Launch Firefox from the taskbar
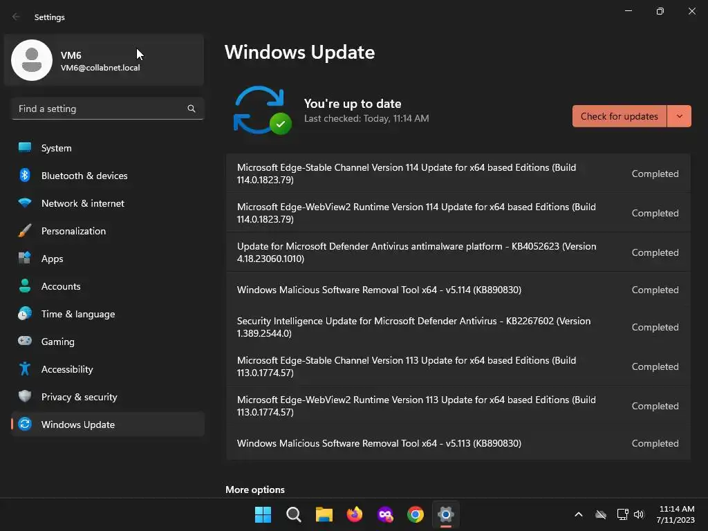This screenshot has width=708, height=531. point(355,514)
